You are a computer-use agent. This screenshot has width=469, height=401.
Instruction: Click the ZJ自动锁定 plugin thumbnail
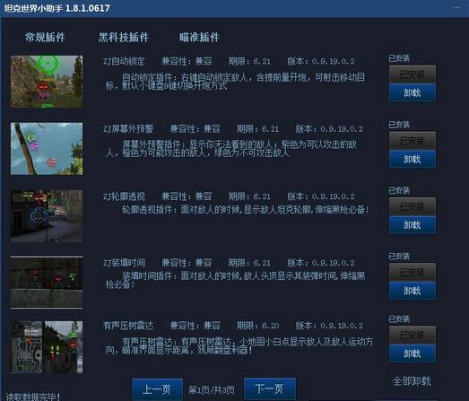(x=47, y=82)
